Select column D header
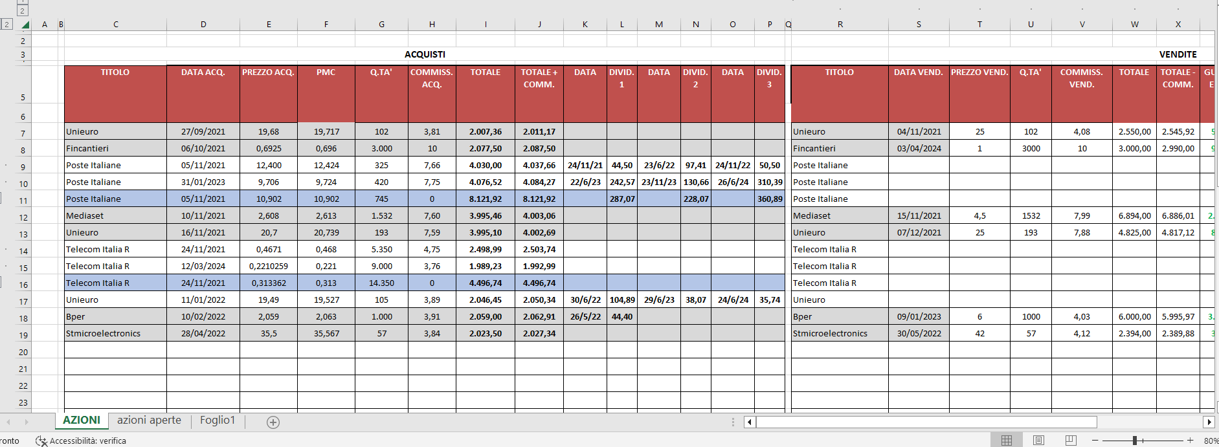Screen dimensions: 1219x447 (203, 25)
